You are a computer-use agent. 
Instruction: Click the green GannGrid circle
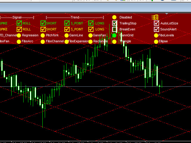[x=114, y=35]
